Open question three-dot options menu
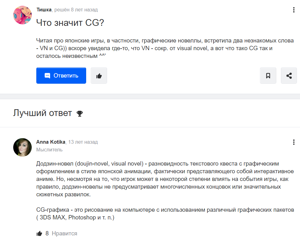The width and height of the screenshot is (300, 240). click(294, 10)
